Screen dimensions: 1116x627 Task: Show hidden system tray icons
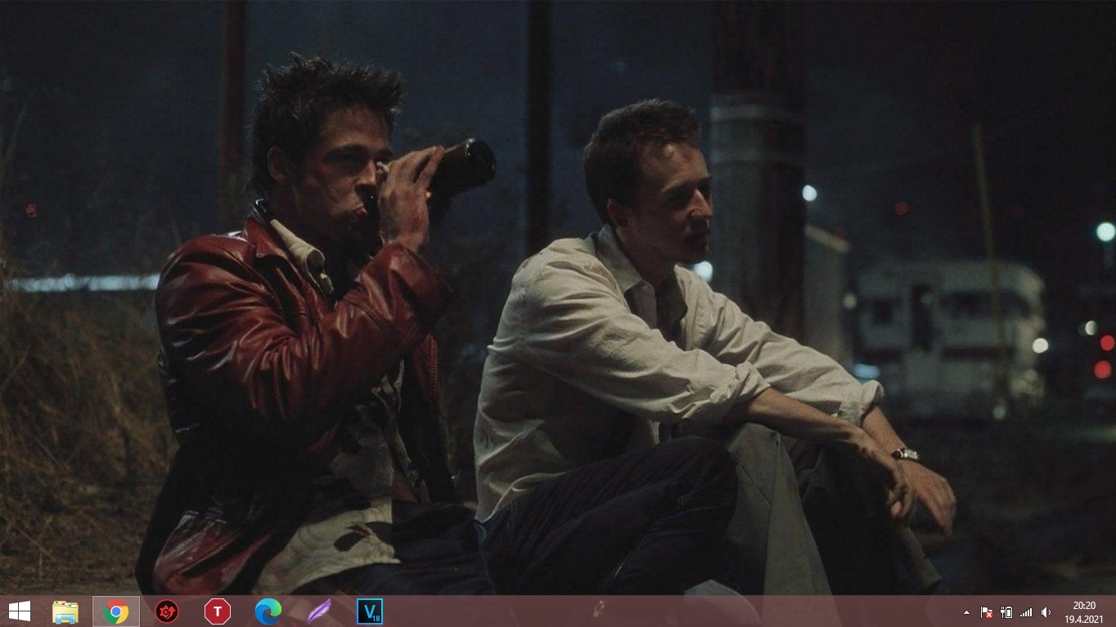point(966,612)
